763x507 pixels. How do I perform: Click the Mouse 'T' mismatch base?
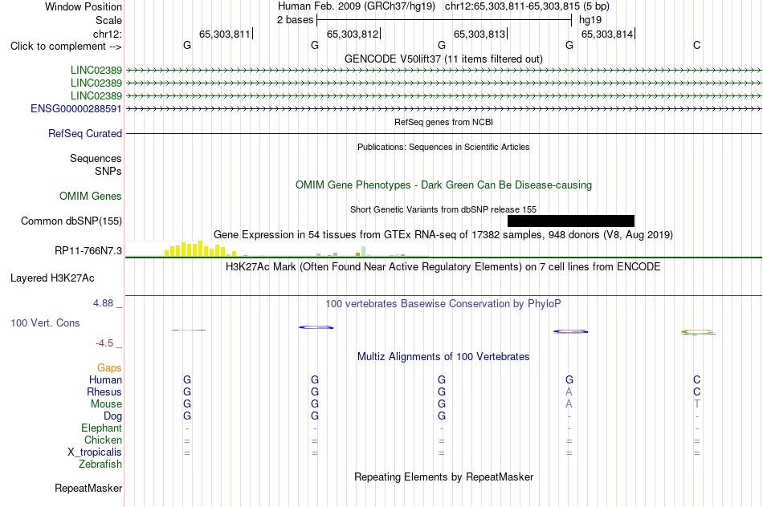click(x=697, y=404)
